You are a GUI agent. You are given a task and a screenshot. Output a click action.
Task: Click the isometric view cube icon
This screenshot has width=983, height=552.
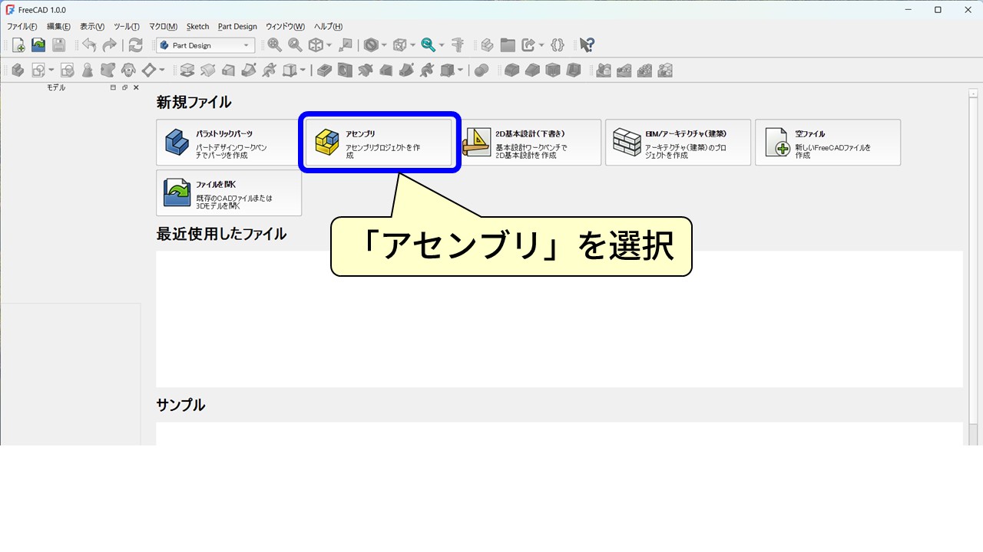(x=316, y=45)
